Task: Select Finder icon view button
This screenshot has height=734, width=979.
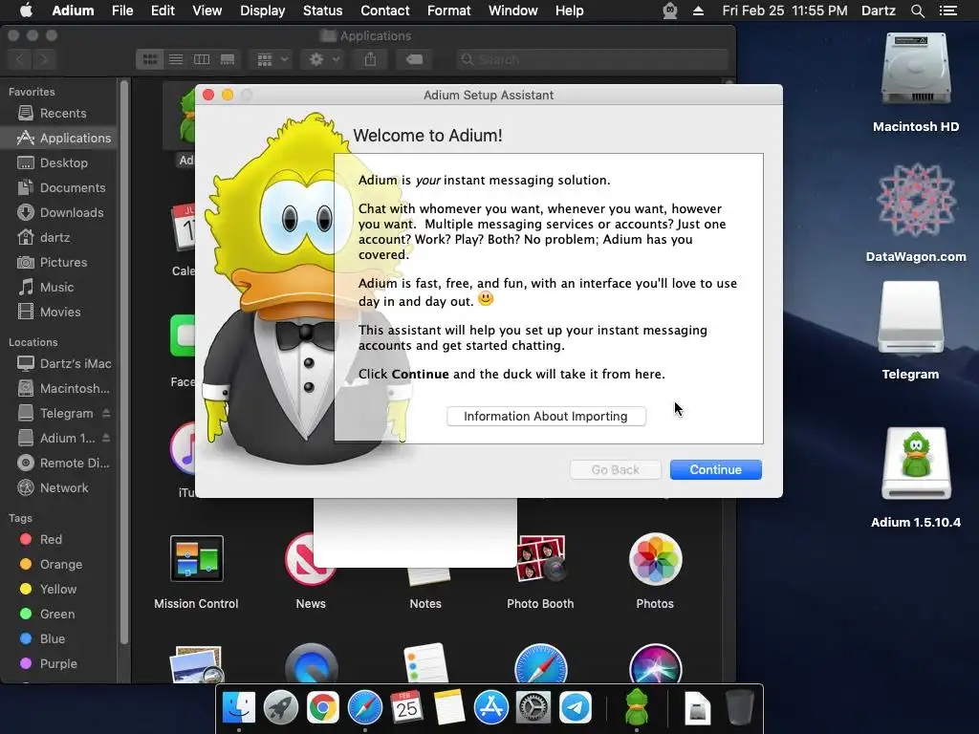Action: pyautogui.click(x=150, y=59)
